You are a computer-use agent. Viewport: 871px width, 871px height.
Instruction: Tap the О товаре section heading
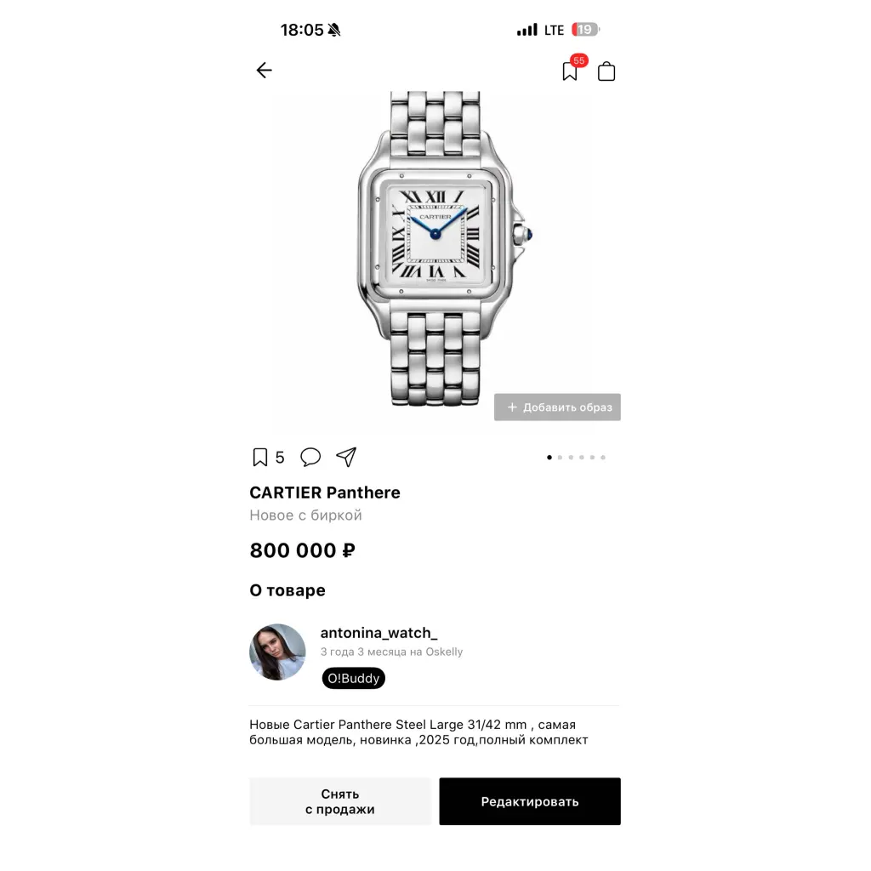point(287,590)
